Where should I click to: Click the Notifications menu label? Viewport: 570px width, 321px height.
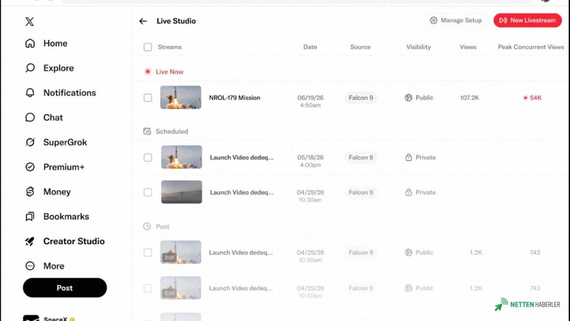tap(70, 93)
